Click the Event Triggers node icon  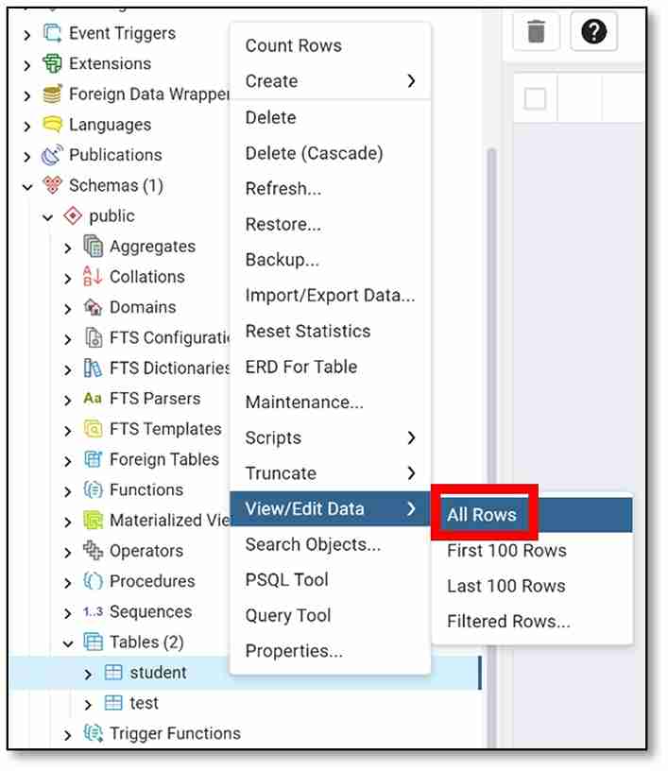pos(52,33)
